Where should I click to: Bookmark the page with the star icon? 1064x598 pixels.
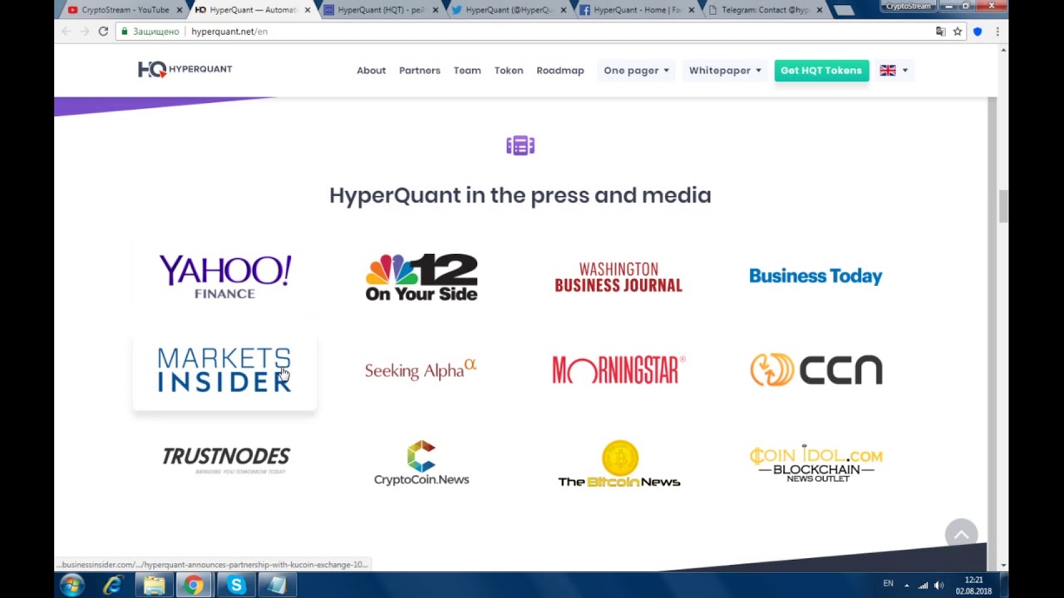click(x=958, y=32)
